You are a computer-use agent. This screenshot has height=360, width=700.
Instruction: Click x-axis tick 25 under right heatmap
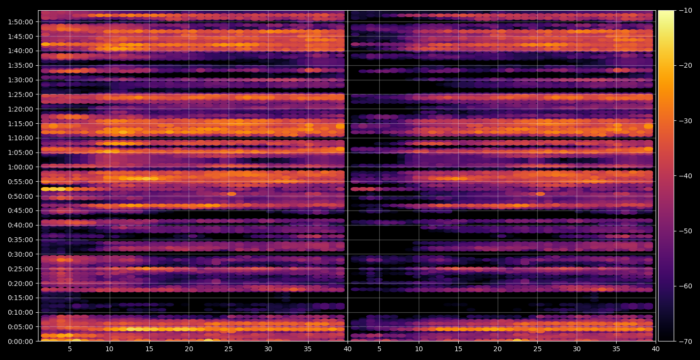(x=537, y=349)
